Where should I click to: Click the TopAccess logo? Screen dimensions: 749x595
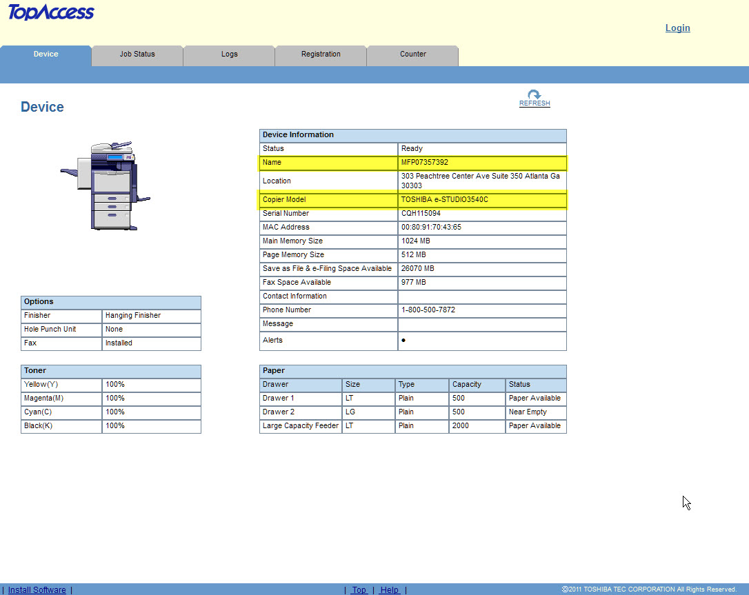coord(51,12)
